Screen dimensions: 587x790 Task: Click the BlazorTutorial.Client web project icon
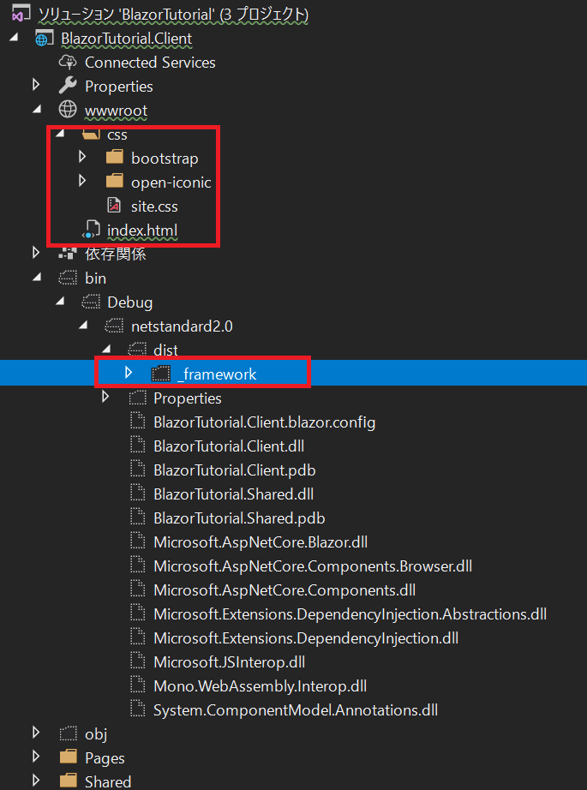(44, 39)
